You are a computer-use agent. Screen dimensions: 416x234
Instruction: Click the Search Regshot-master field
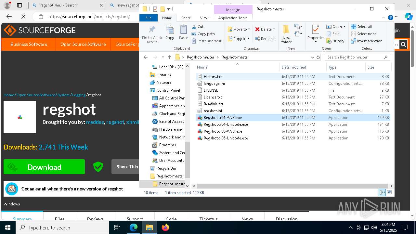tap(357, 57)
